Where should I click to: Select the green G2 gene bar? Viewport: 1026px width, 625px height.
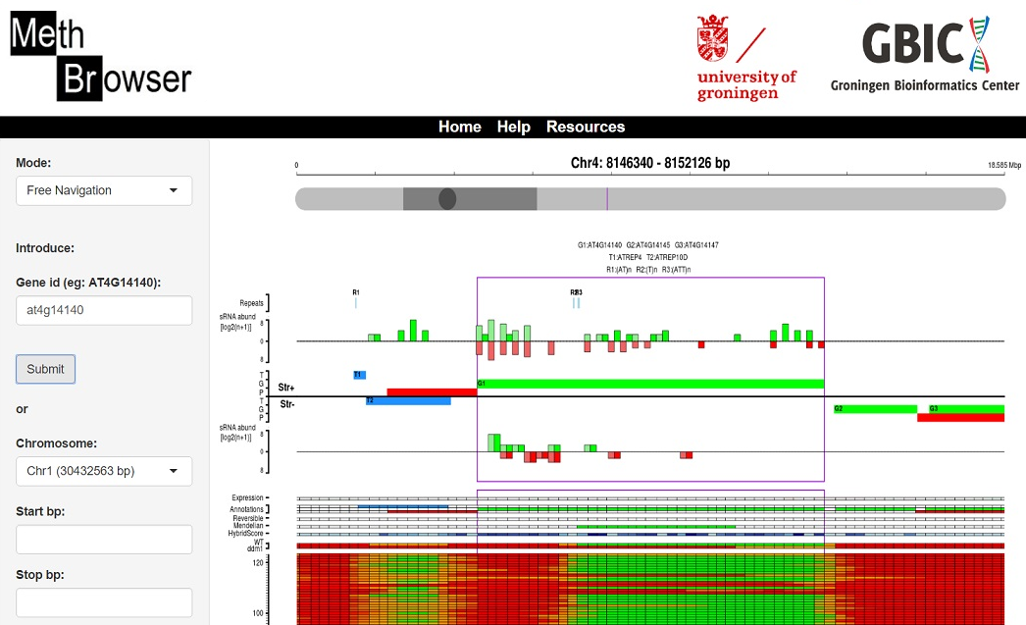click(874, 408)
